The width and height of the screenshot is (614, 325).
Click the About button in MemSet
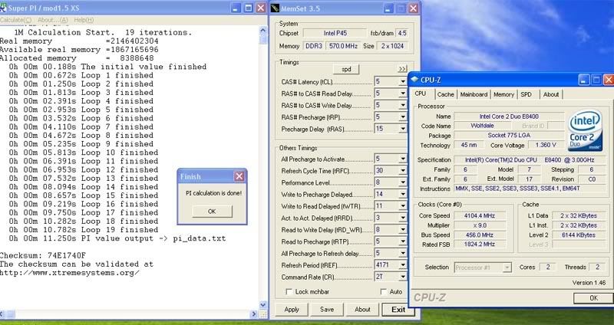[x=362, y=310]
